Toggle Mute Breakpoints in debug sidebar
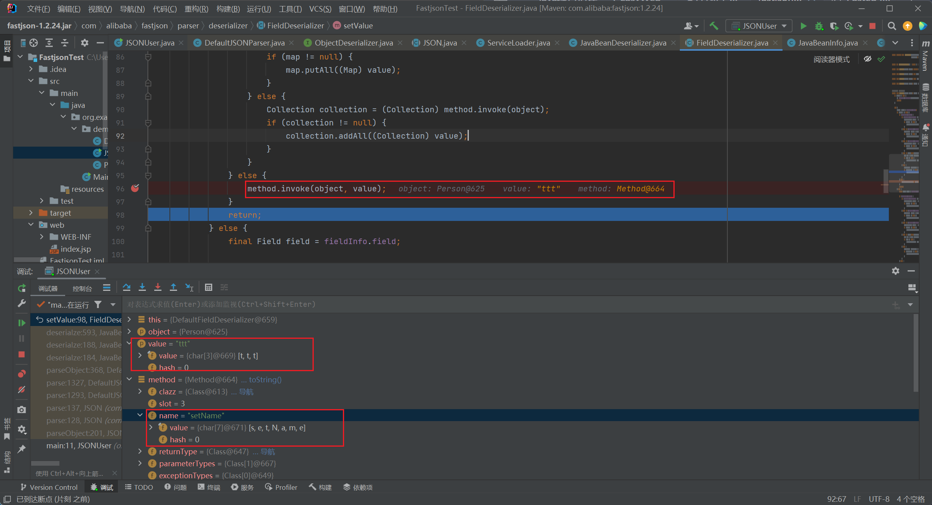Viewport: 932px width, 505px height. pos(22,390)
